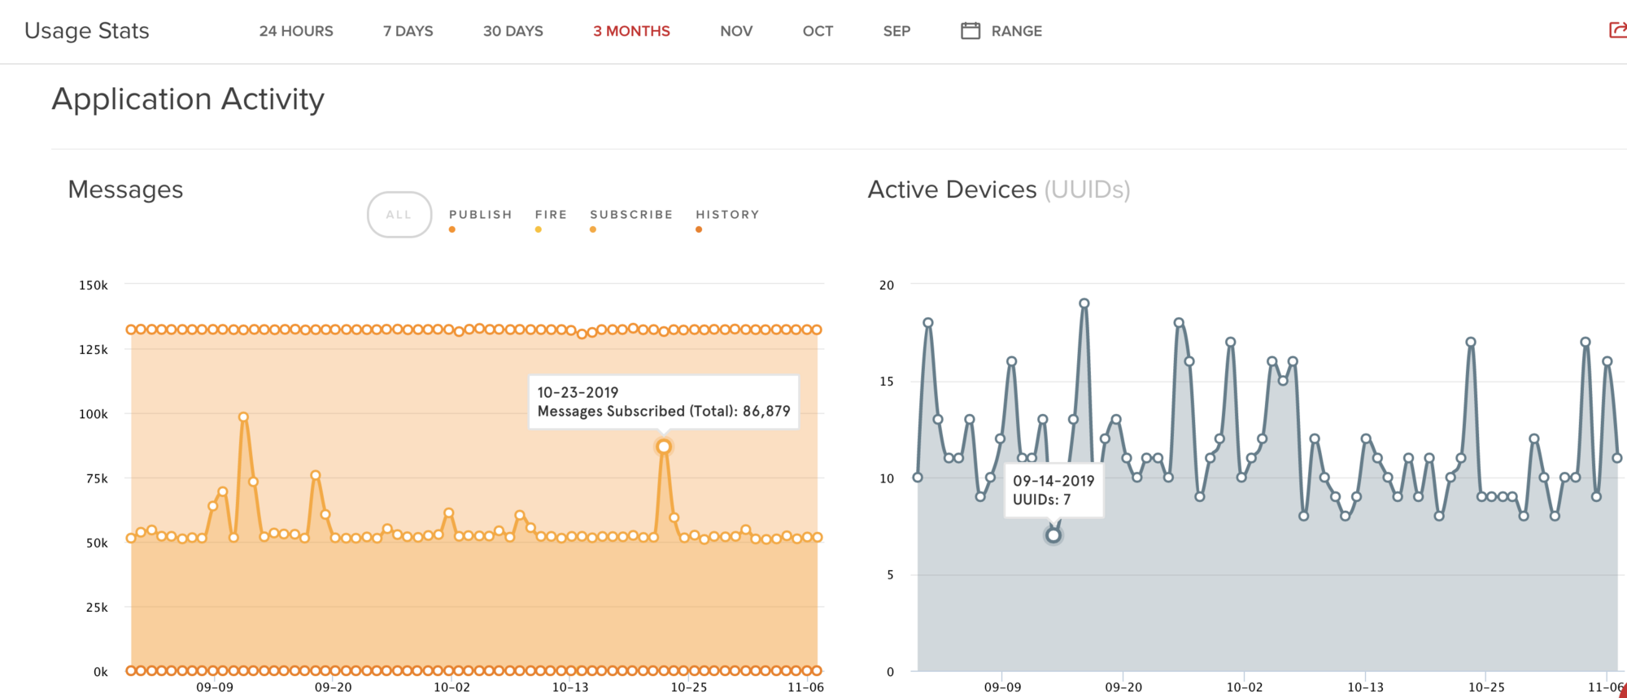The image size is (1627, 698).
Task: Show stats for OCT
Action: [x=818, y=31]
